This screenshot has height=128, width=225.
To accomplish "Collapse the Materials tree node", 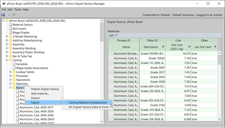I will click(10, 88).
